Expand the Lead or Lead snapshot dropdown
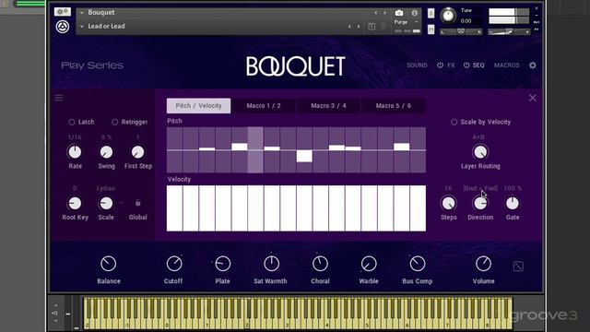Screen dimensions: 590x332 point(82,27)
